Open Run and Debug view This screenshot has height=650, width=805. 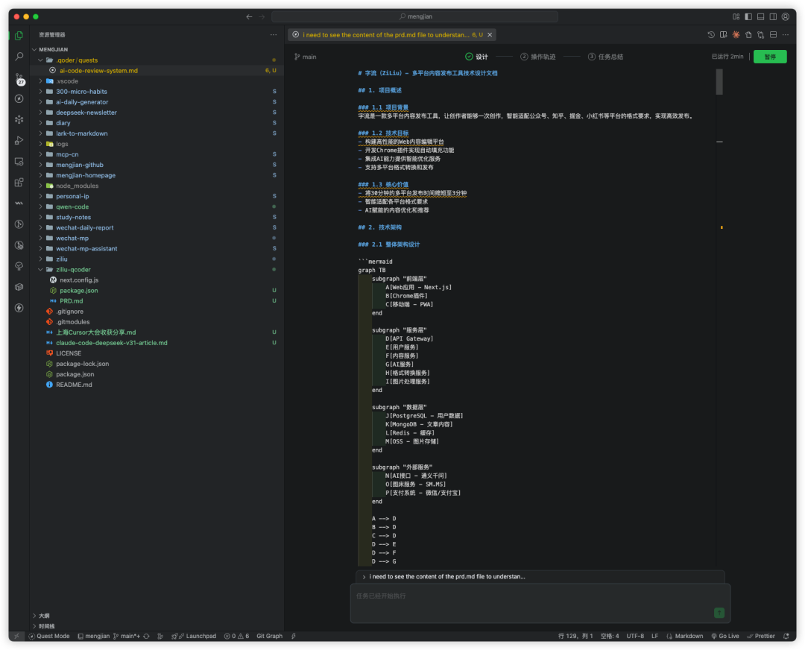19,140
